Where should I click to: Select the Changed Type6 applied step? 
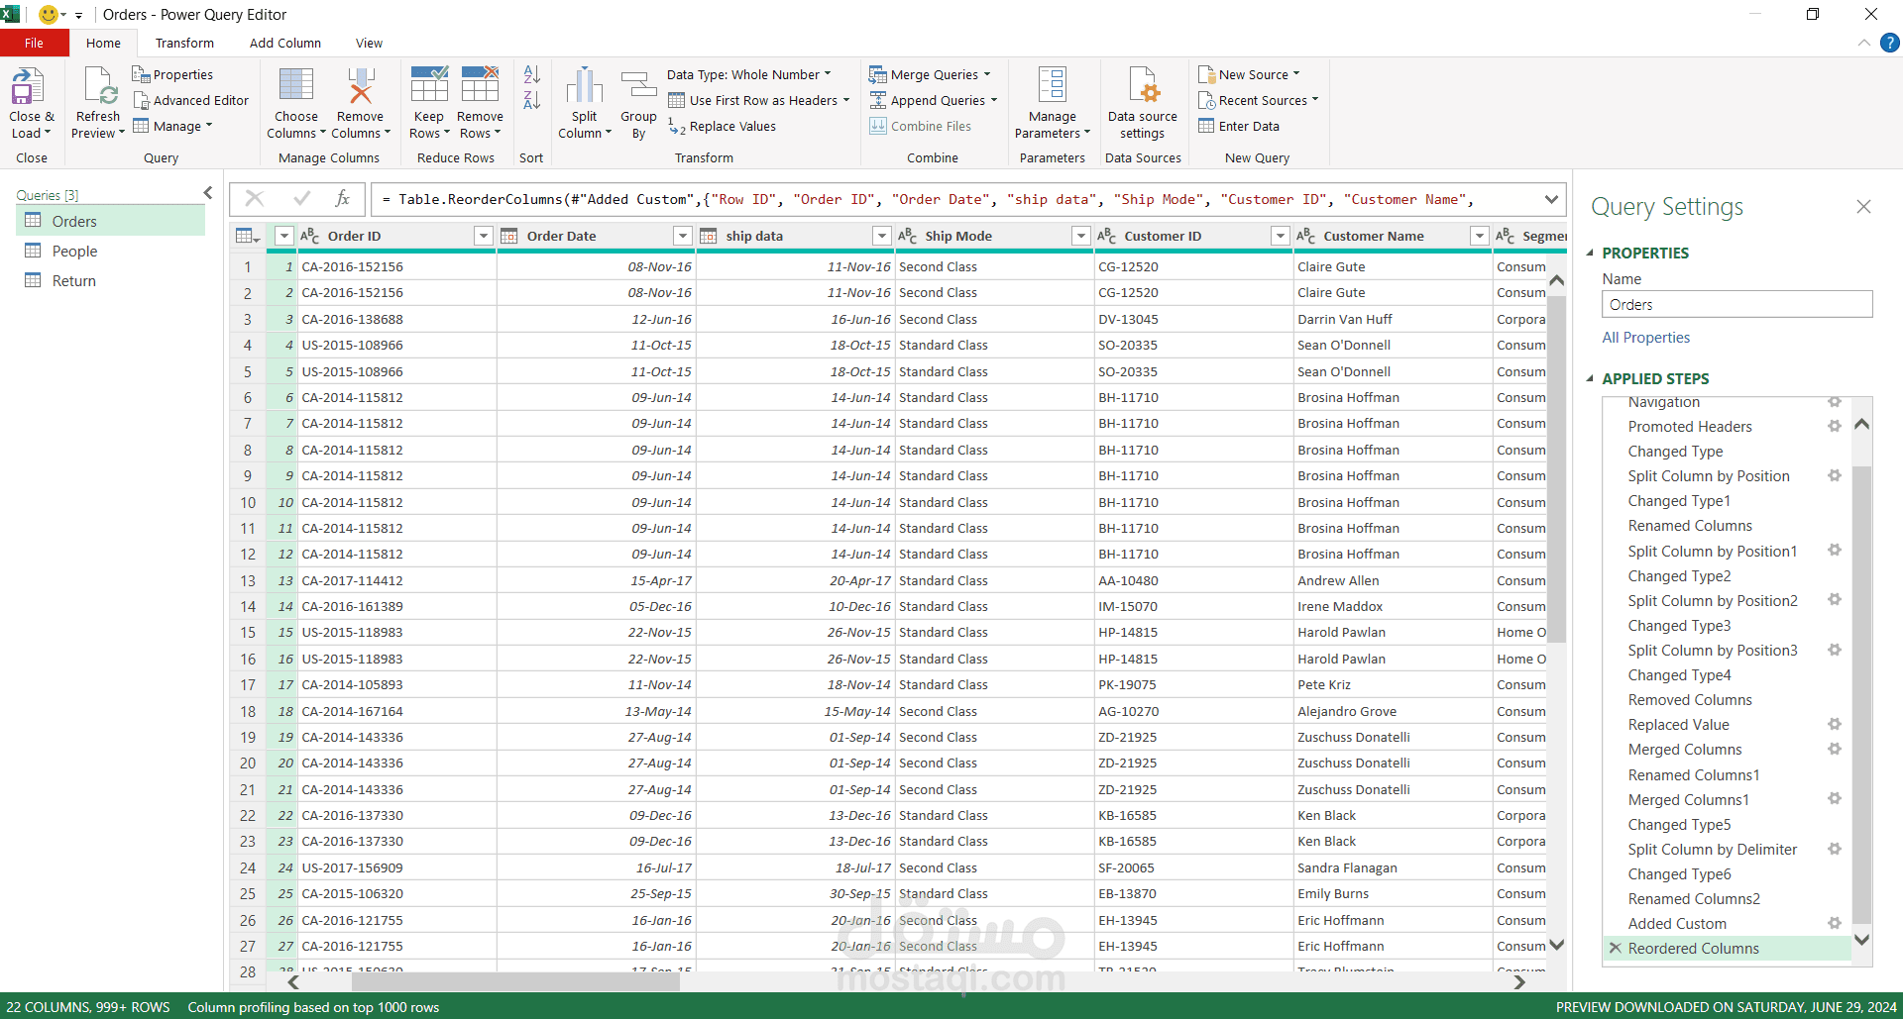(x=1679, y=874)
